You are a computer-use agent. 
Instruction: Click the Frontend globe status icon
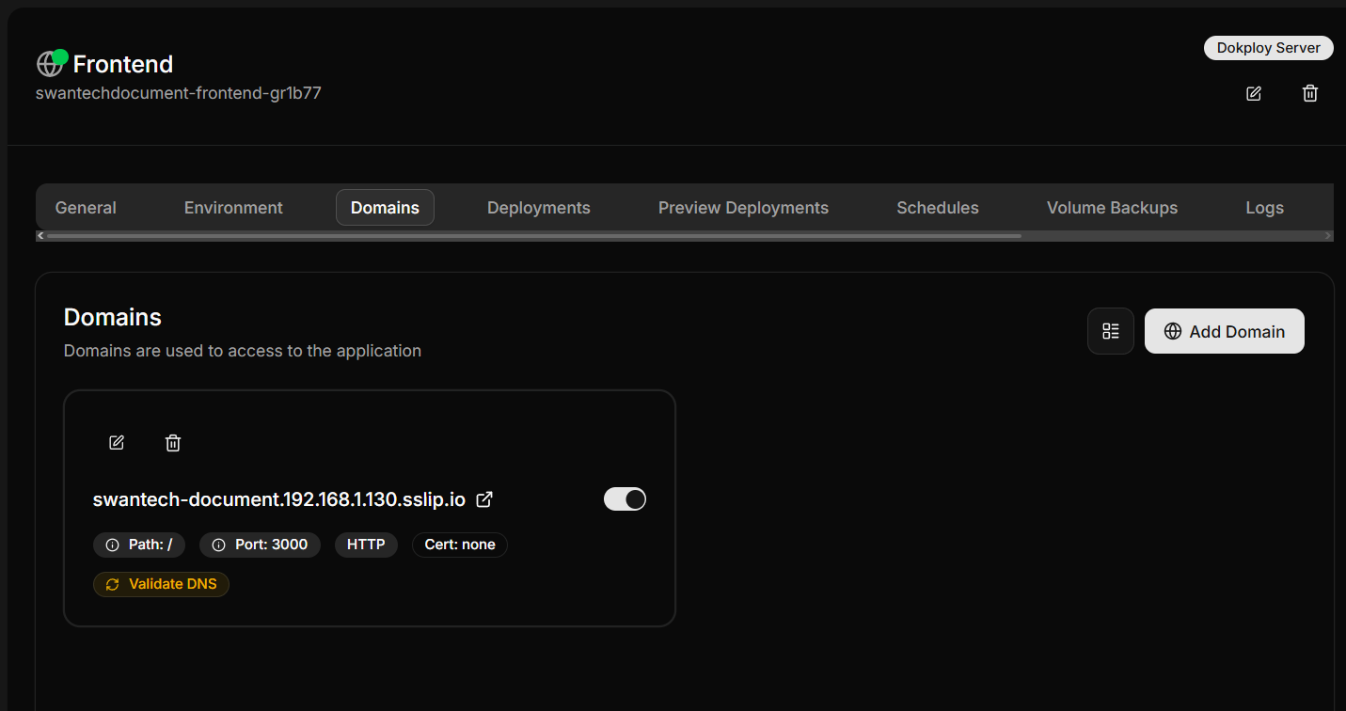coord(51,63)
